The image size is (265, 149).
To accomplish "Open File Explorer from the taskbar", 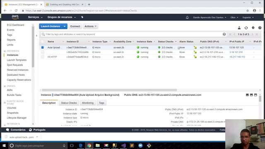I will click(x=98, y=145).
